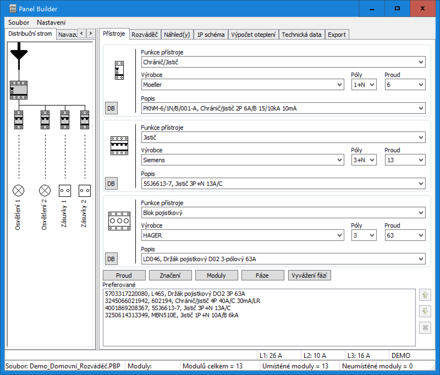Click the Chránič/Jistič device picture
The width and height of the screenshot is (440, 375).
(x=119, y=70)
